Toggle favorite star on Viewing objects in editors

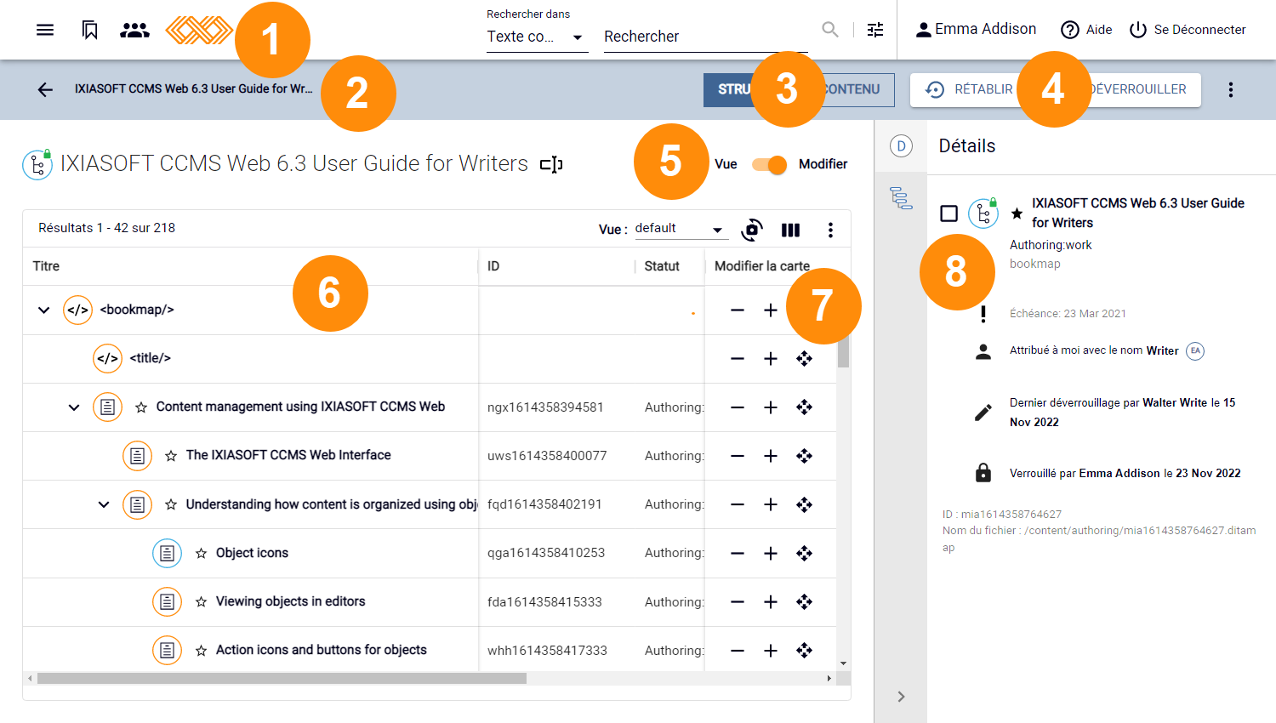pyautogui.click(x=201, y=601)
